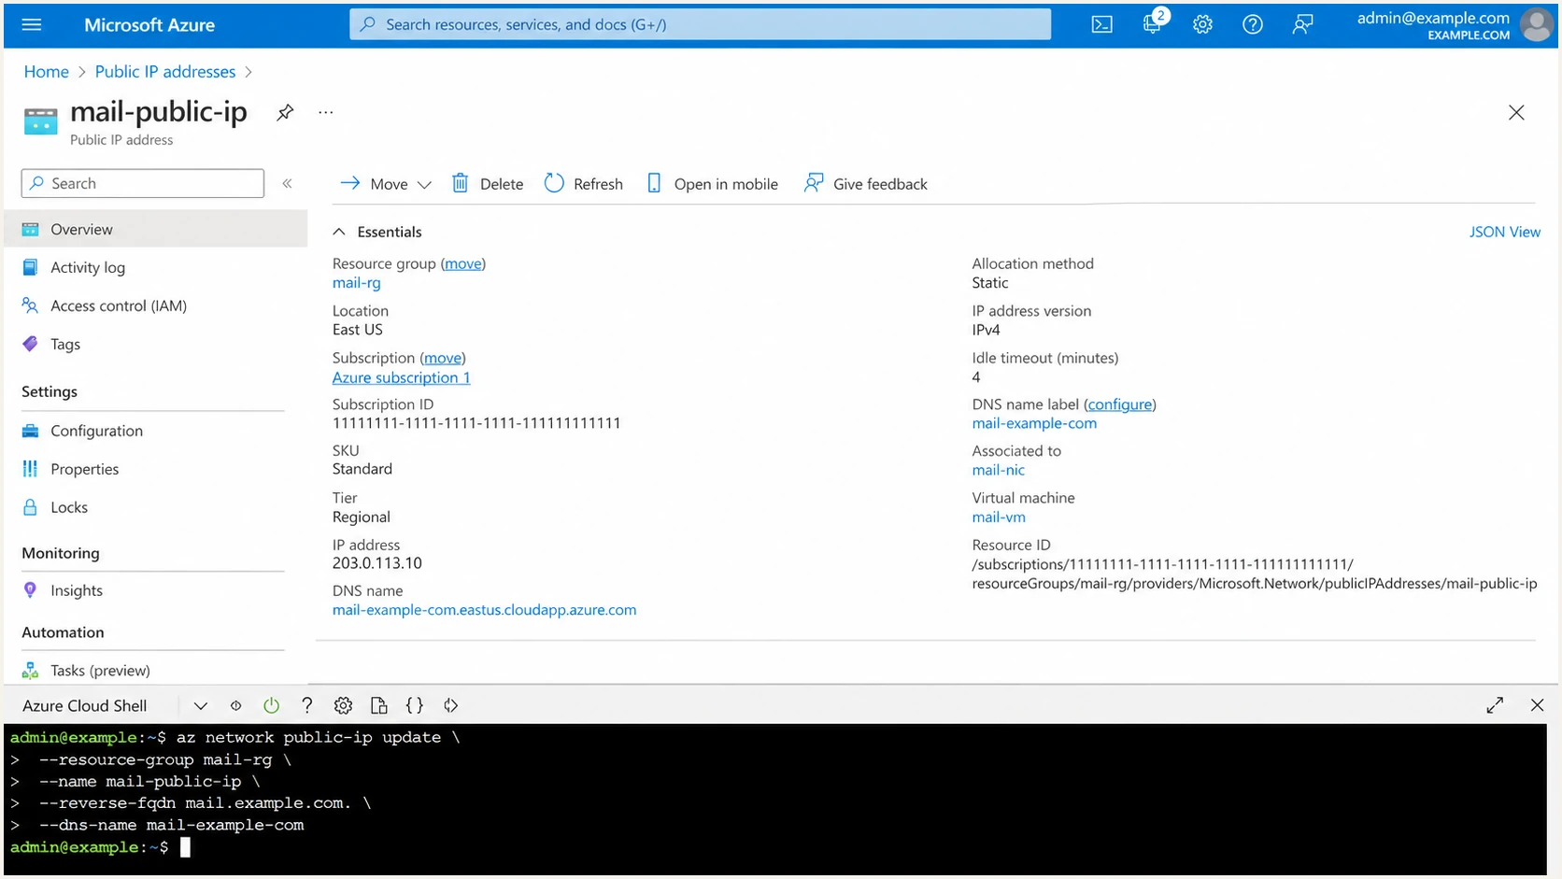Viewport: 1562px width, 879px height.
Task: Collapse the Essentials section
Action: [339, 232]
